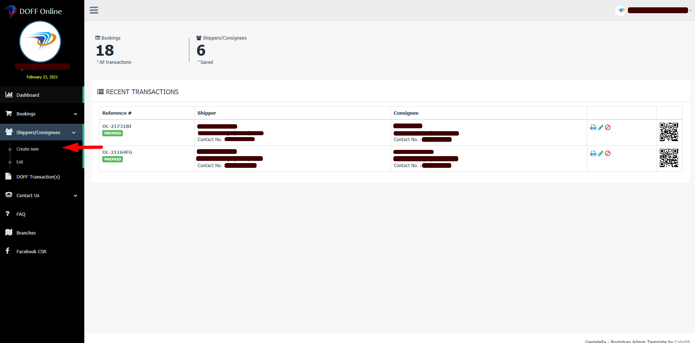This screenshot has width=695, height=343.
Task: Edit booking OL-21731BI with pencil icon
Action: point(600,128)
